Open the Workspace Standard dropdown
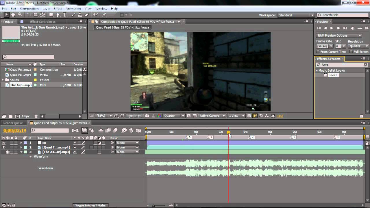The width and height of the screenshot is (370, 208). click(296, 15)
